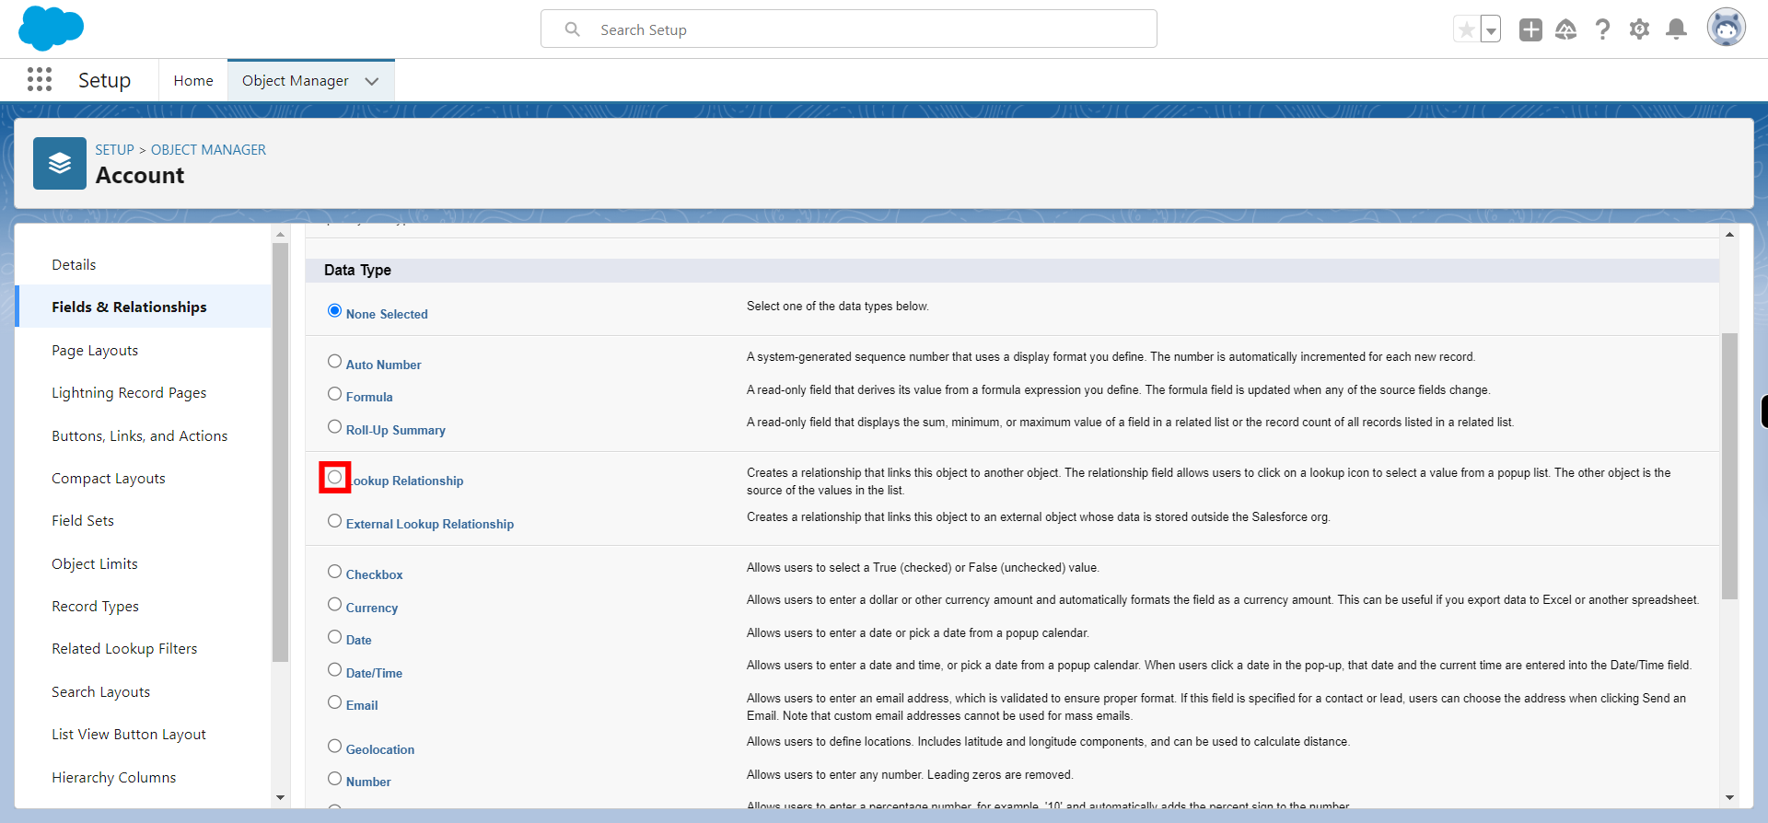Click the sidebar scroll-down arrow
The width and height of the screenshot is (1768, 823).
pyautogui.click(x=281, y=797)
